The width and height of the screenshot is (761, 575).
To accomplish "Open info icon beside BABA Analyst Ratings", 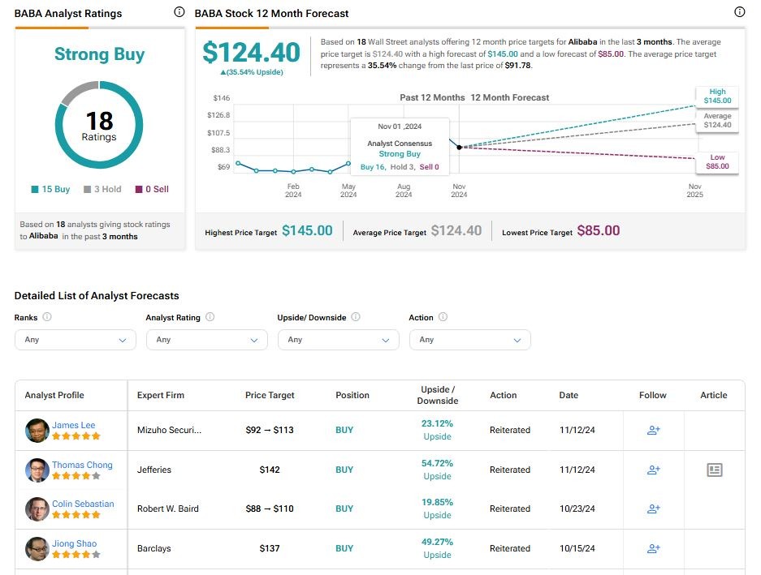I will point(179,12).
